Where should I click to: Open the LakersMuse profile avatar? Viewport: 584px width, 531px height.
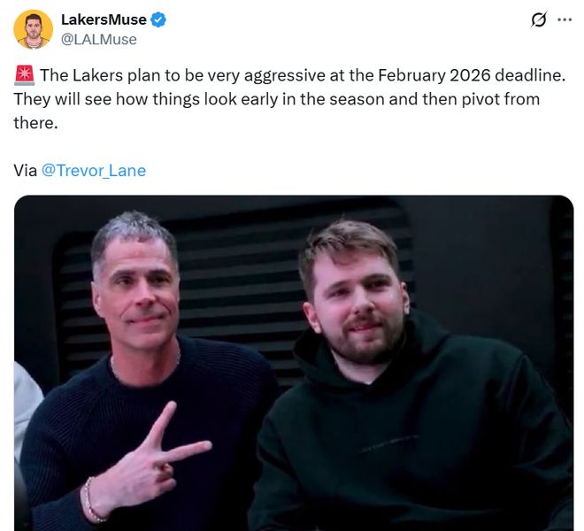point(33,29)
